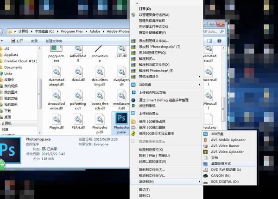
Task: Select the dvaui.dll file icon
Action: tap(78, 72)
